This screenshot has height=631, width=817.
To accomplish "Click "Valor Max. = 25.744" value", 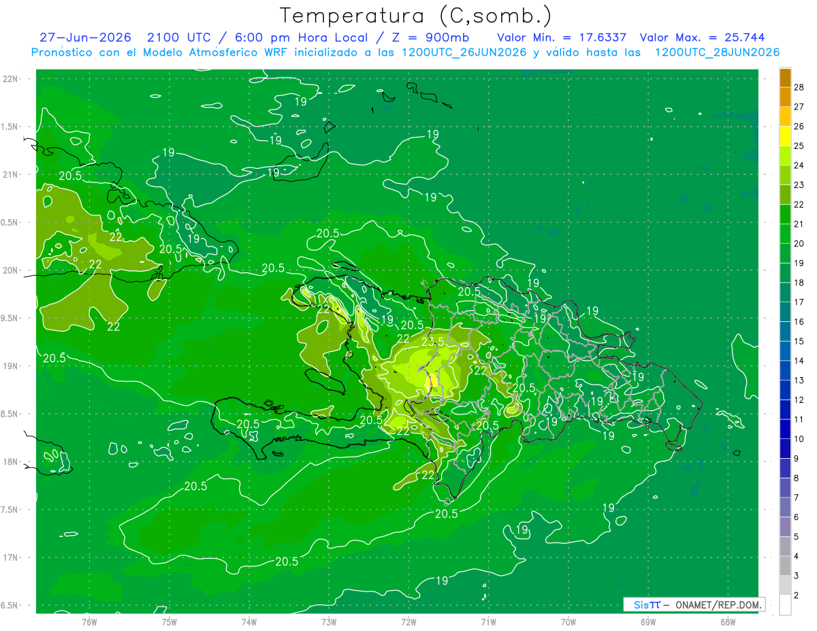I will (702, 37).
